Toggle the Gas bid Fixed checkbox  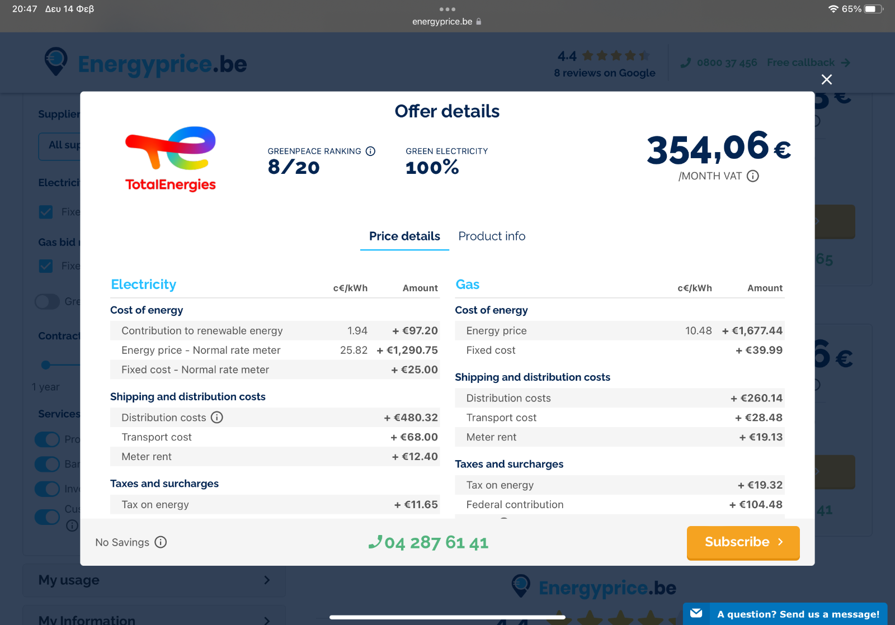pos(46,266)
